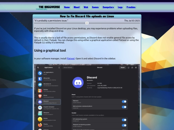Minimize the Flatseal window in the screenshot

coord(128,67)
